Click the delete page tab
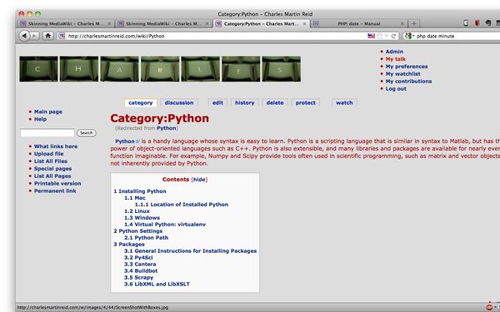Image resolution: width=500 pixels, height=312 pixels. [x=275, y=103]
